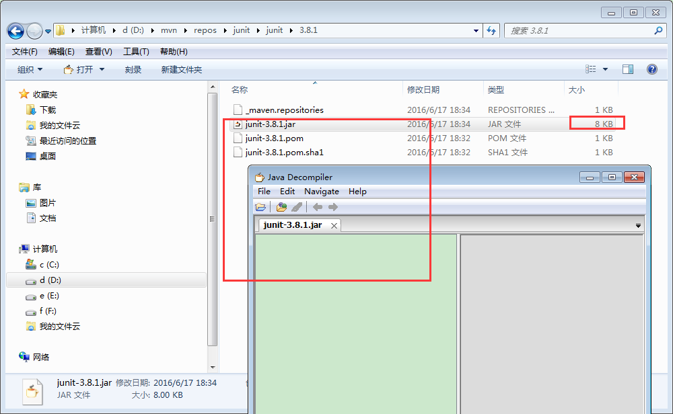Image resolution: width=673 pixels, height=414 pixels.
Task: Select drive f (F:) in navigation pane
Action: pyautogui.click(x=48, y=310)
